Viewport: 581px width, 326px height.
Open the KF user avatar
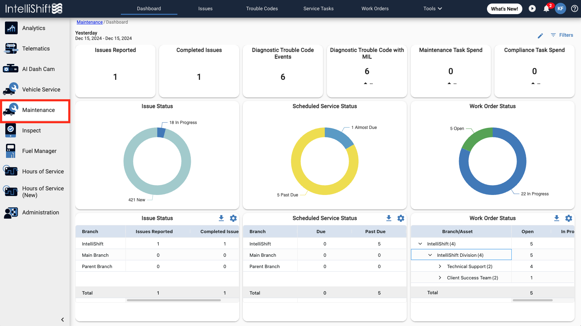561,8
